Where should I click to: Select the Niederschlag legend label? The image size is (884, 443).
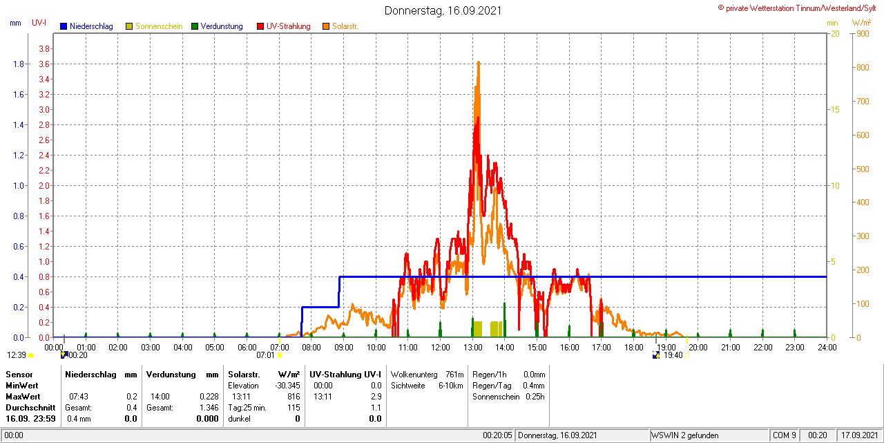92,26
